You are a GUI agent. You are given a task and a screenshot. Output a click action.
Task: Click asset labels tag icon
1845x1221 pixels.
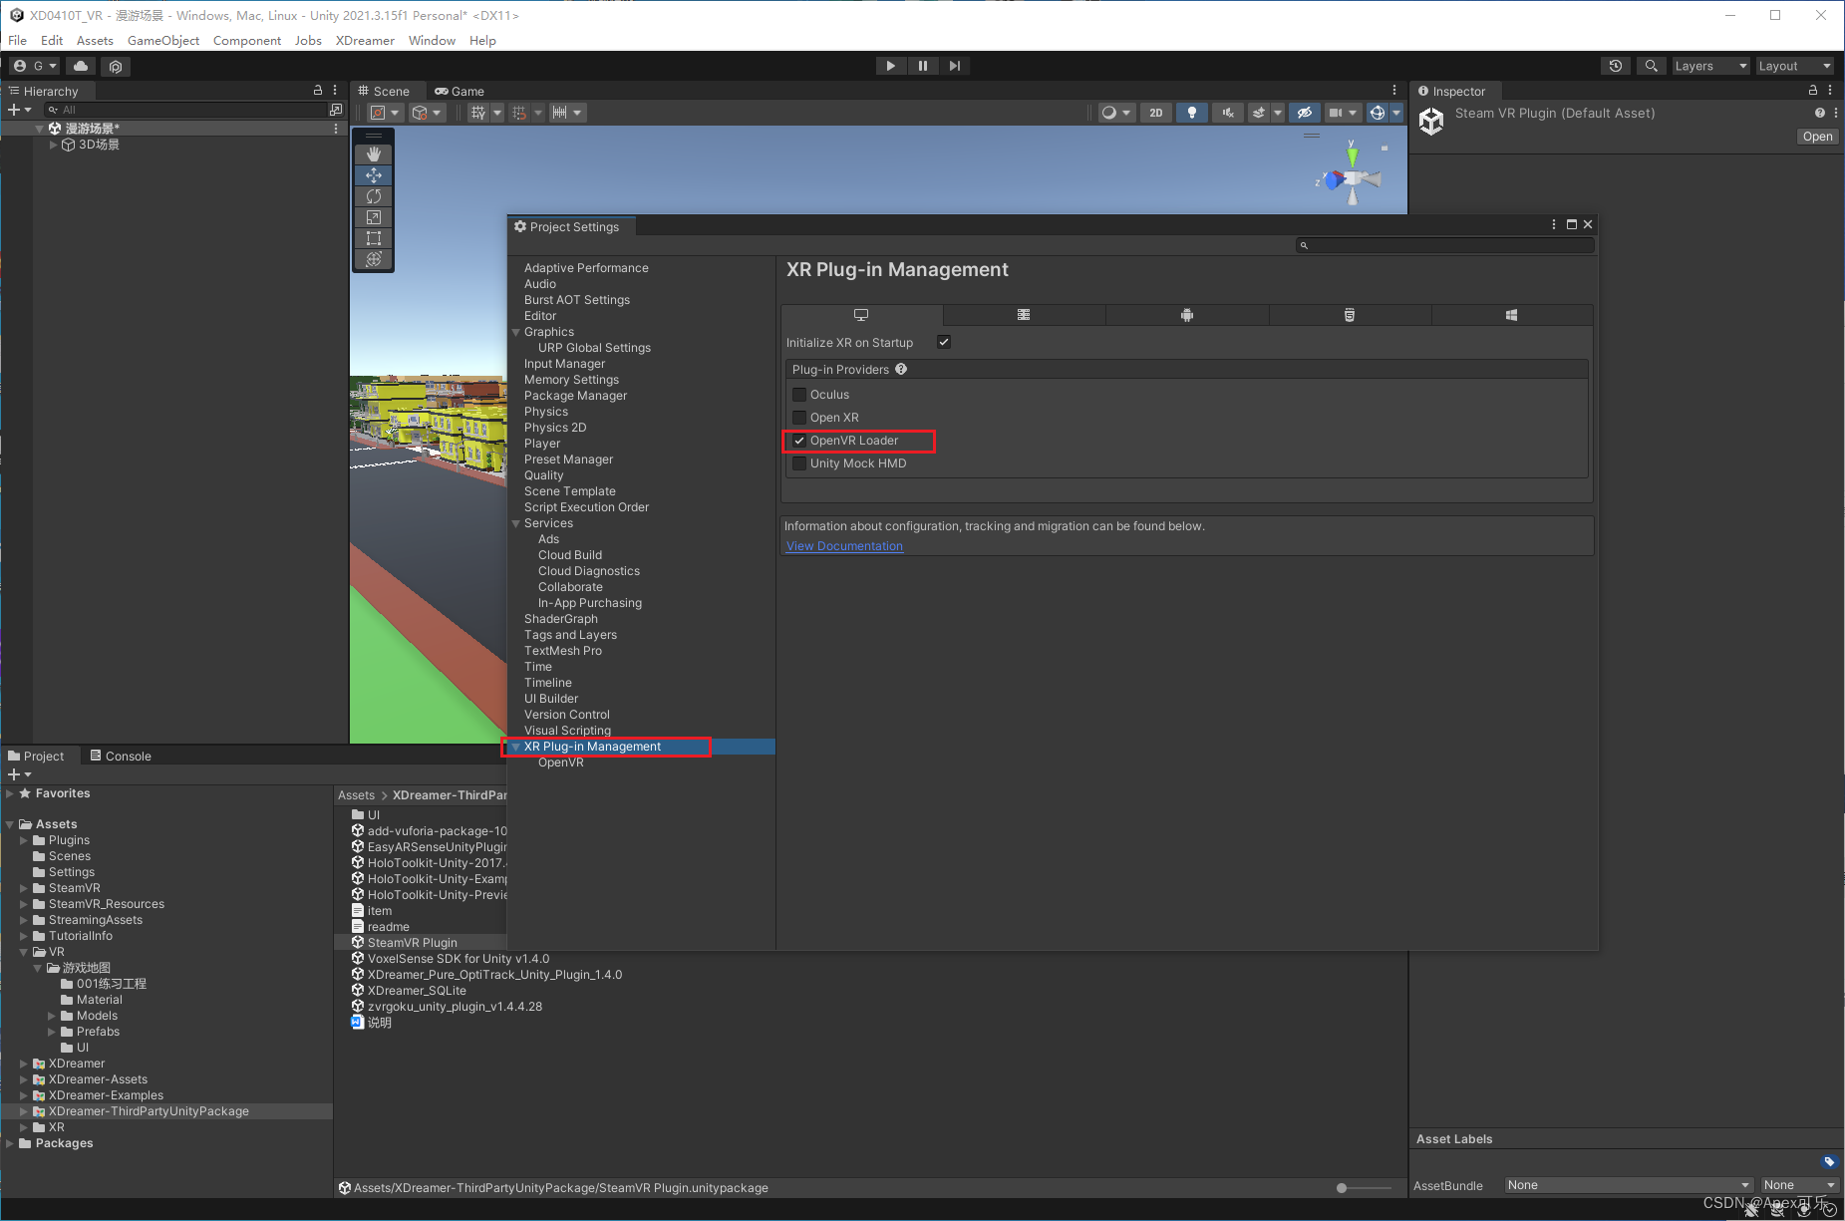pyautogui.click(x=1829, y=1161)
